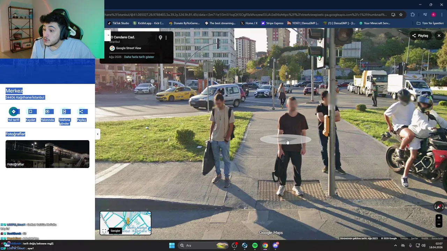Image resolution: width=447 pixels, height=251 pixels.
Task: Click the taskbar Ara search box
Action: pyautogui.click(x=204, y=245)
